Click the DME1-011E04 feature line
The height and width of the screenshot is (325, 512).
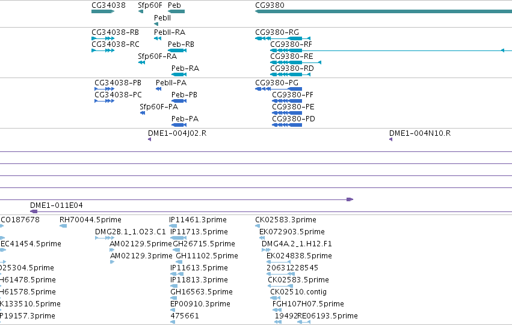click(271, 211)
